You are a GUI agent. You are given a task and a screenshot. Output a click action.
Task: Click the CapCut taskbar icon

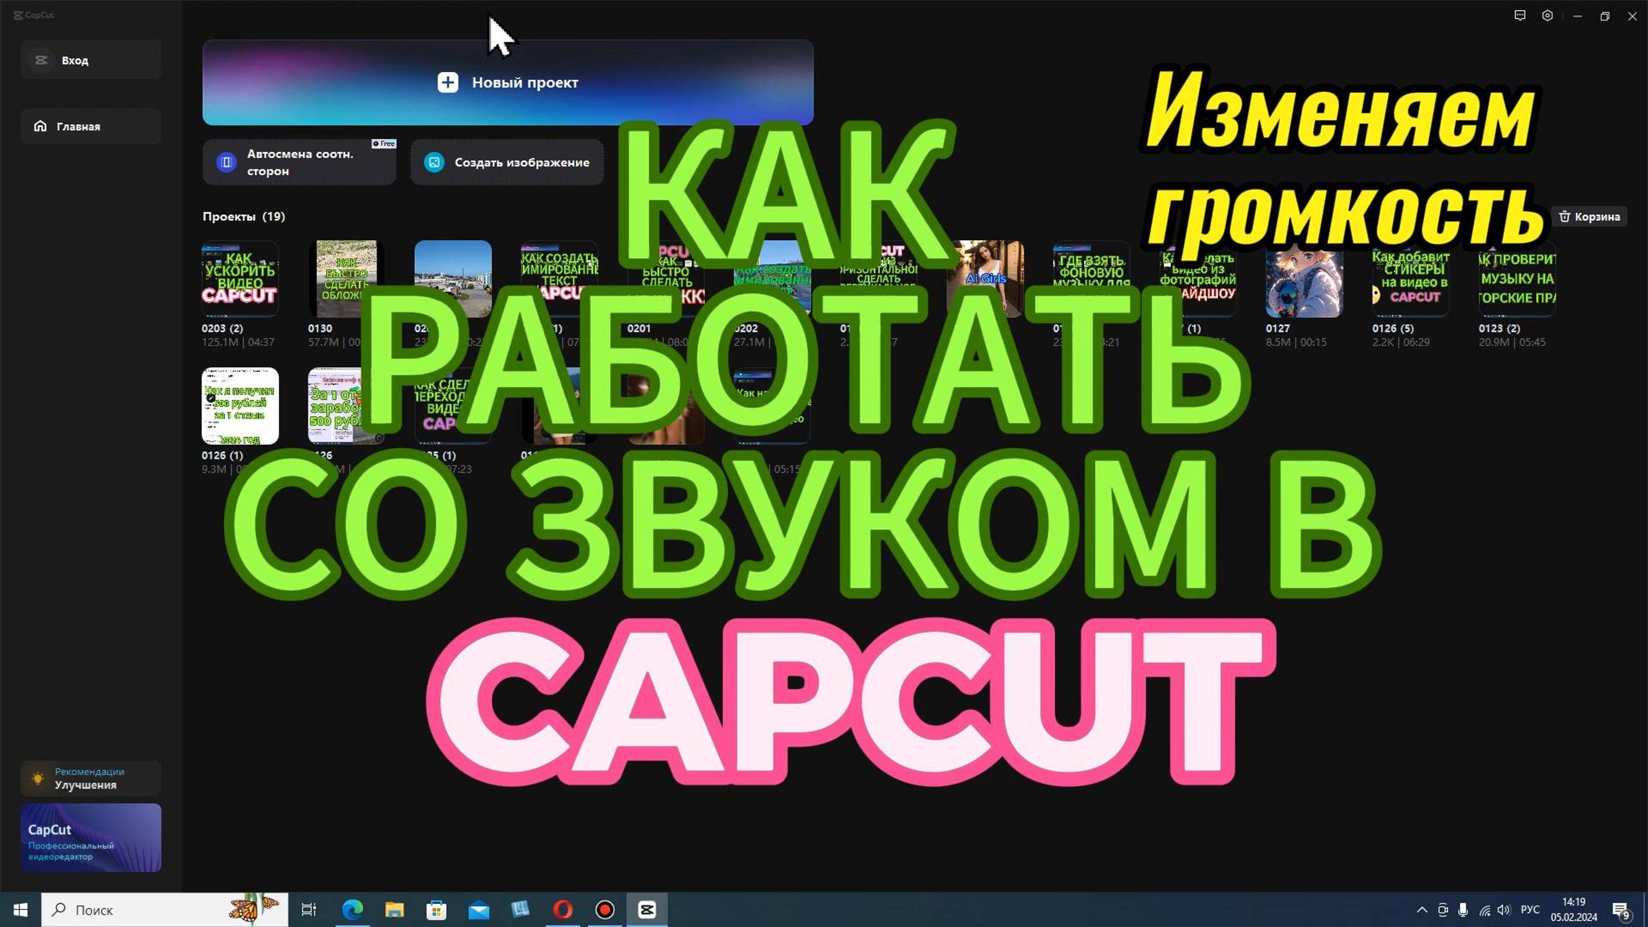pos(647,910)
